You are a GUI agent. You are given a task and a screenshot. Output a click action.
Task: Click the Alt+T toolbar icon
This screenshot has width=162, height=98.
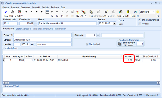tap(128, 12)
